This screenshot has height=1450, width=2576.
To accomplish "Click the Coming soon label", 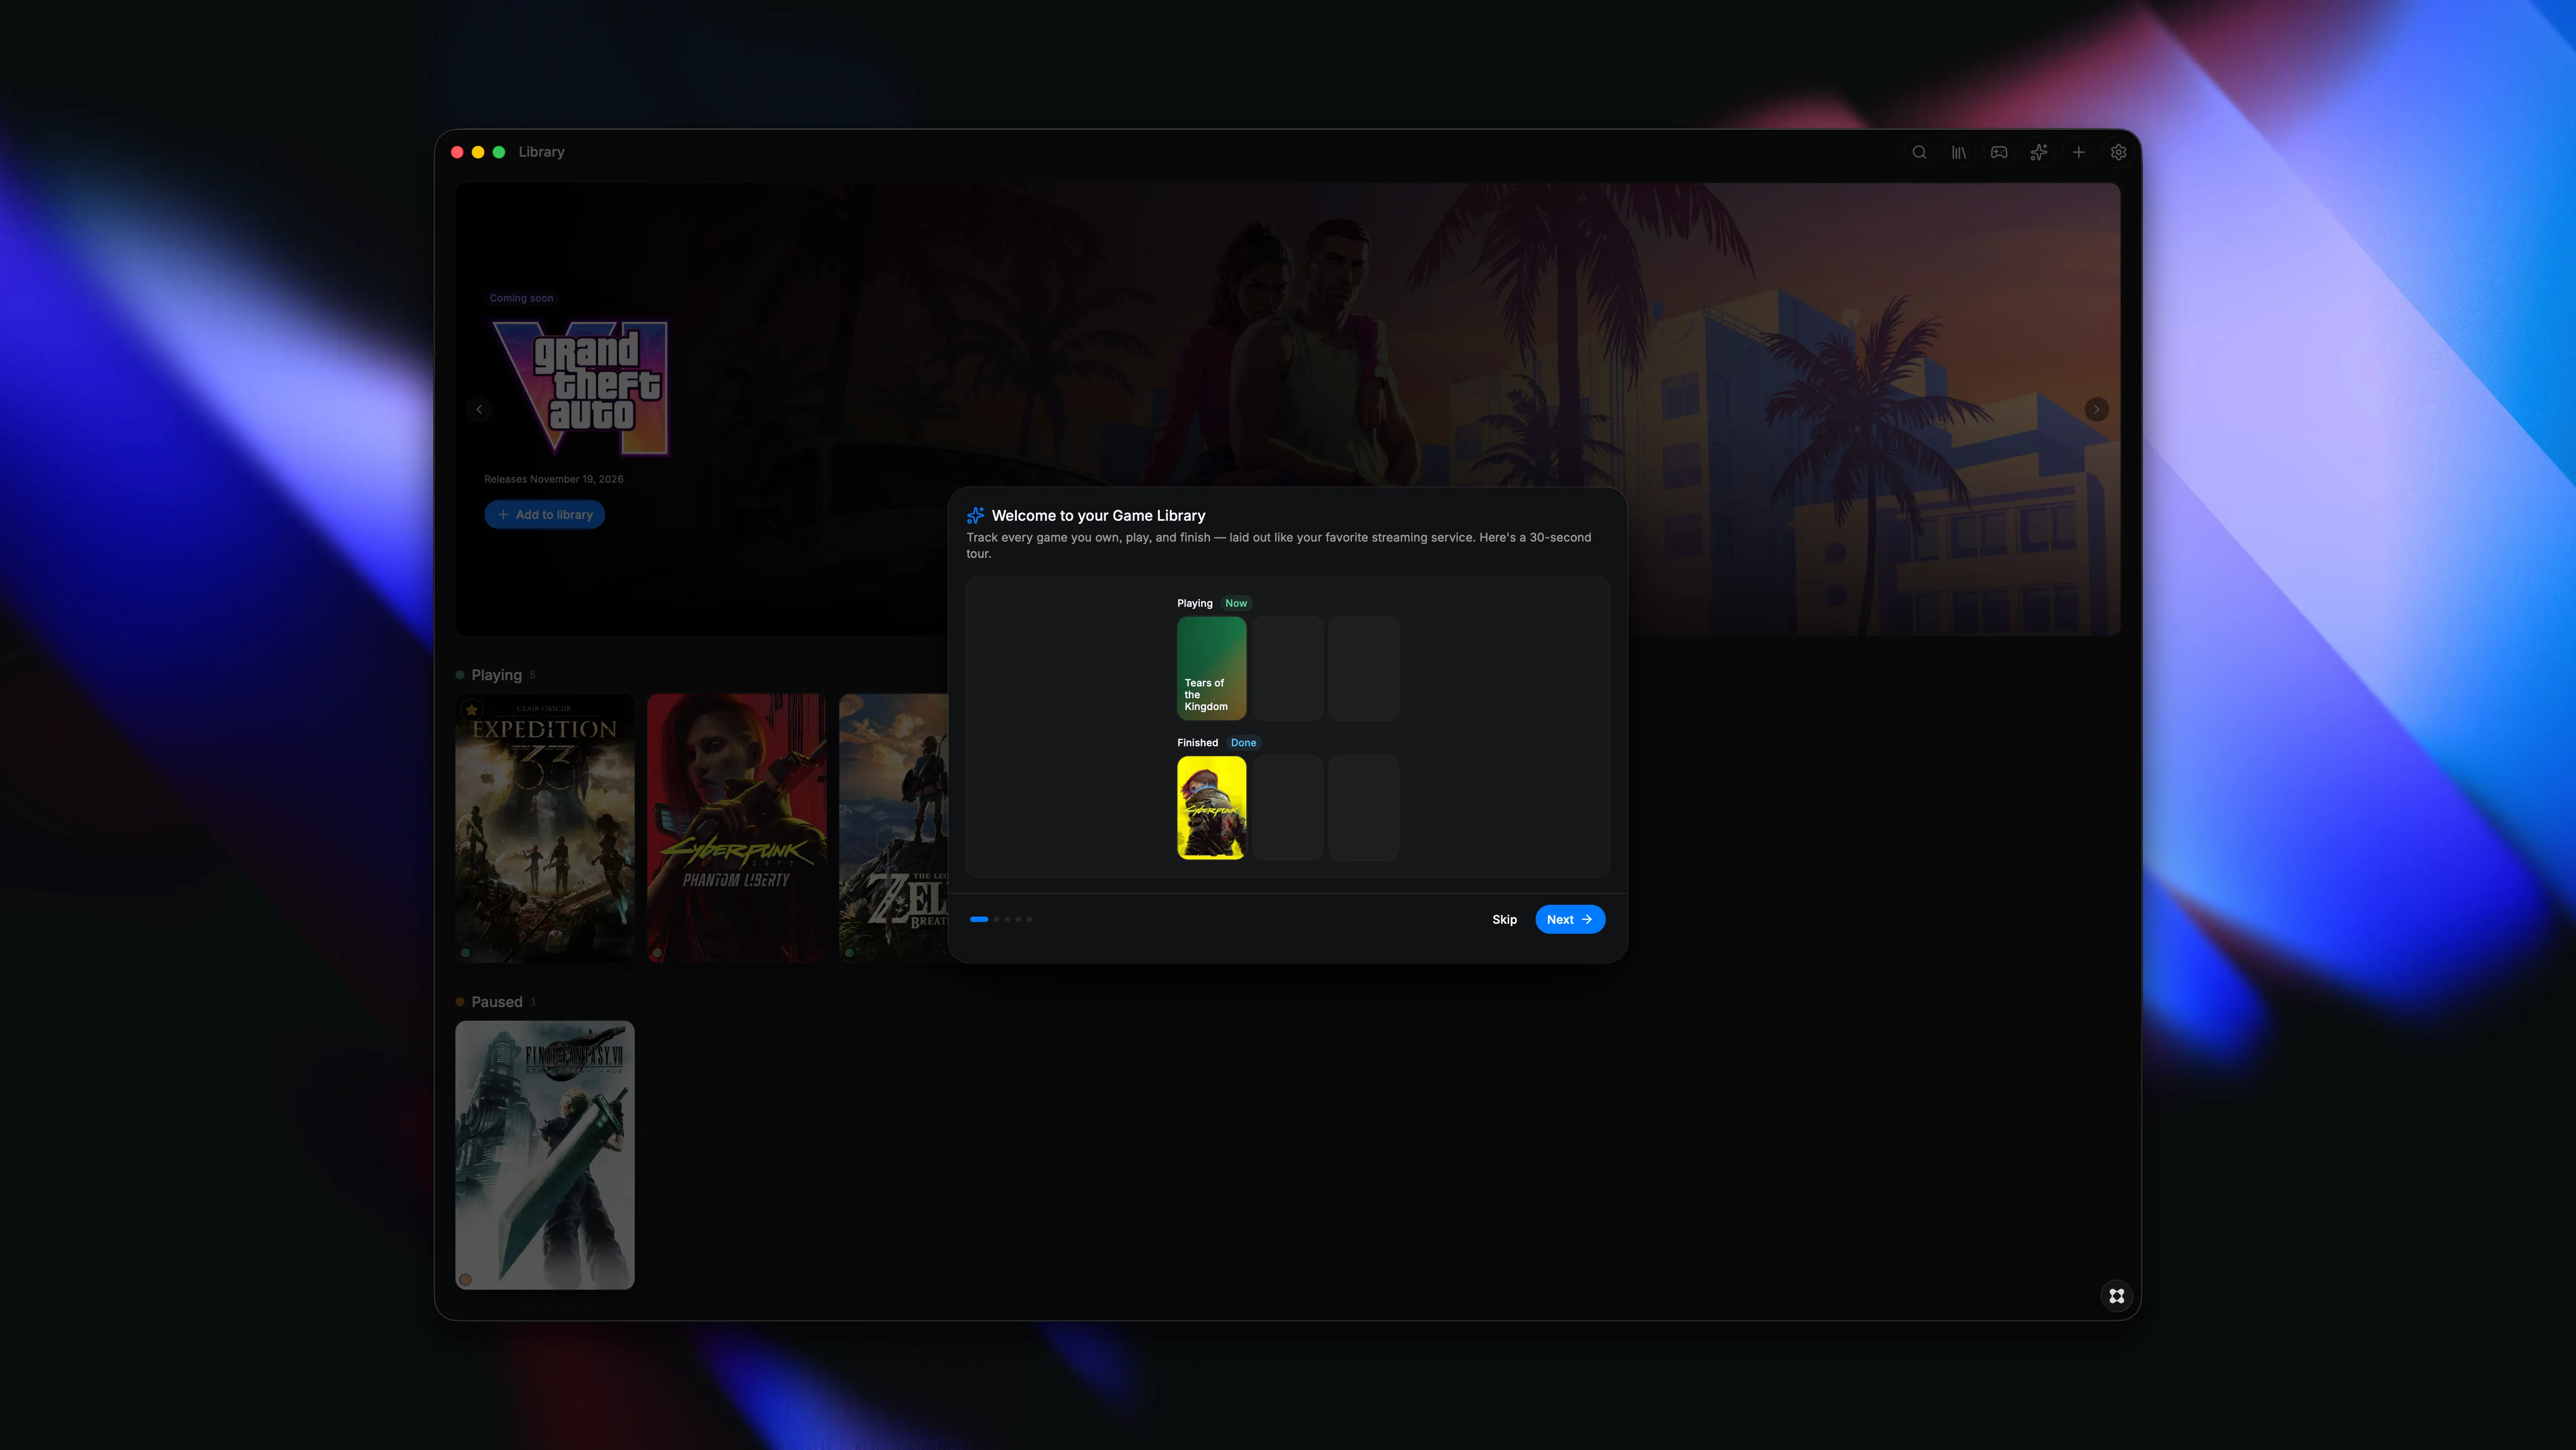I will point(520,298).
